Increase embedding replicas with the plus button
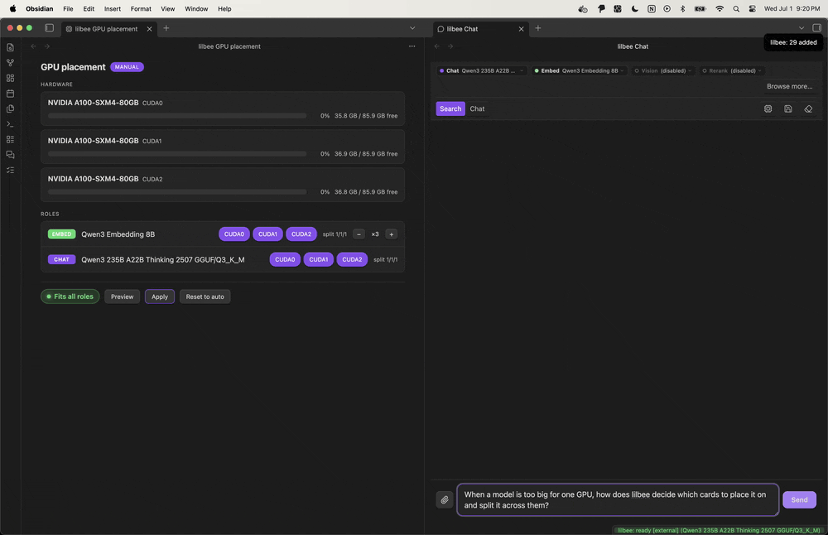 pyautogui.click(x=392, y=234)
